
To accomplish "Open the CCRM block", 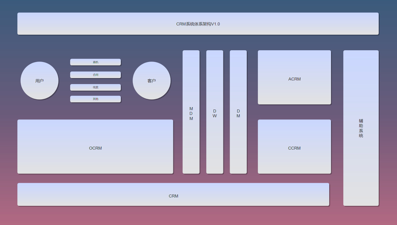I will point(294,147).
